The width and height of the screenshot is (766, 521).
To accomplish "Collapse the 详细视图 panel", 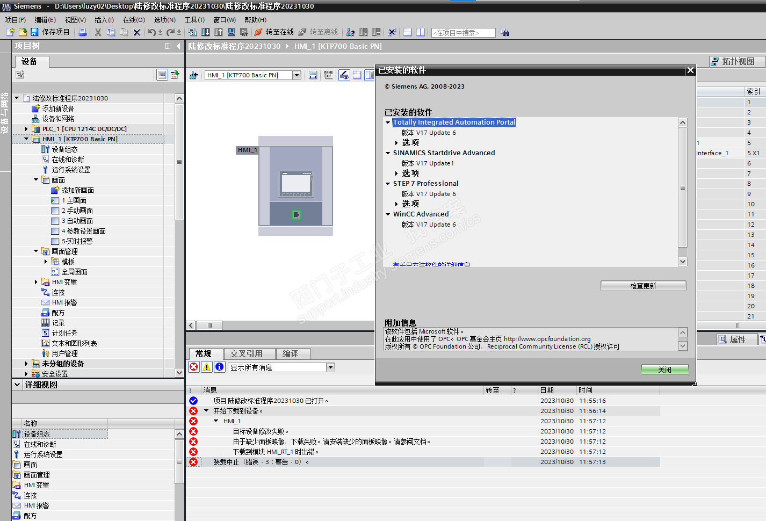I will [x=17, y=385].
